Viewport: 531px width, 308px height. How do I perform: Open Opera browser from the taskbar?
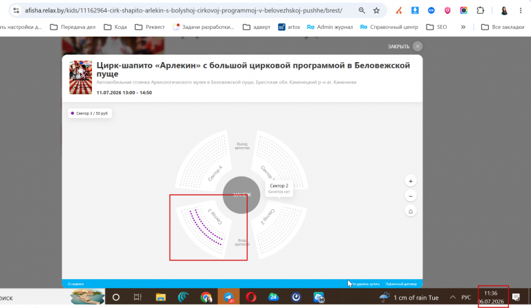[251, 298]
